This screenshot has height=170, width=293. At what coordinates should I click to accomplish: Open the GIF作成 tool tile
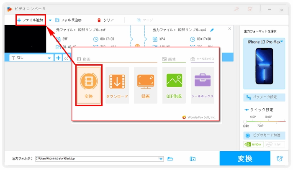point(174,85)
